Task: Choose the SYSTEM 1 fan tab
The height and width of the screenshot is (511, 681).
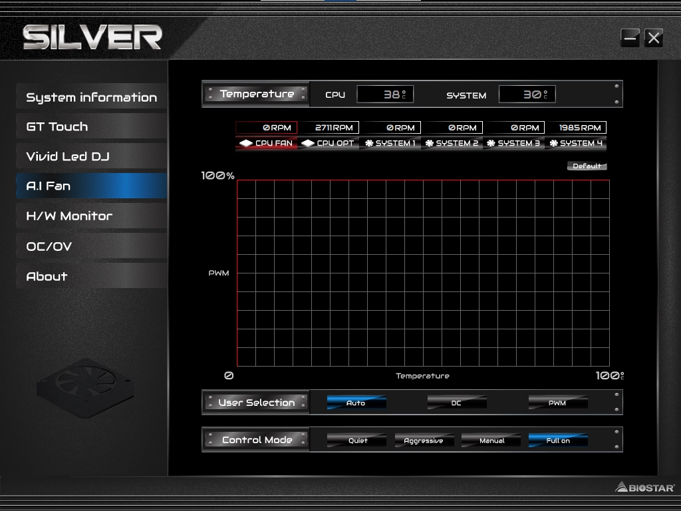Action: point(390,143)
